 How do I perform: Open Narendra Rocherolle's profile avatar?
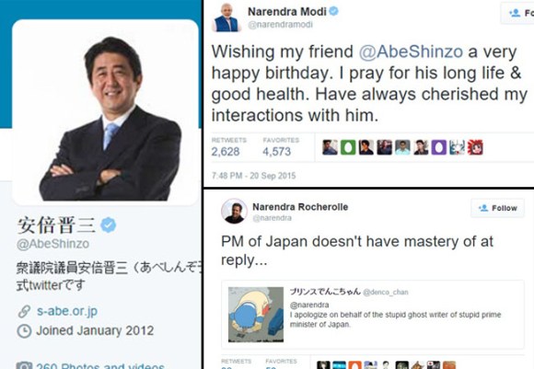point(234,211)
